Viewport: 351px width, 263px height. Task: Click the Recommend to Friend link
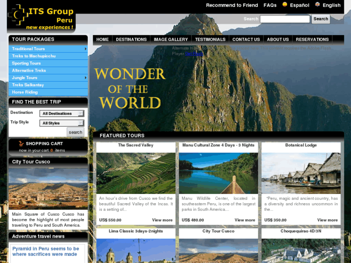(x=232, y=5)
